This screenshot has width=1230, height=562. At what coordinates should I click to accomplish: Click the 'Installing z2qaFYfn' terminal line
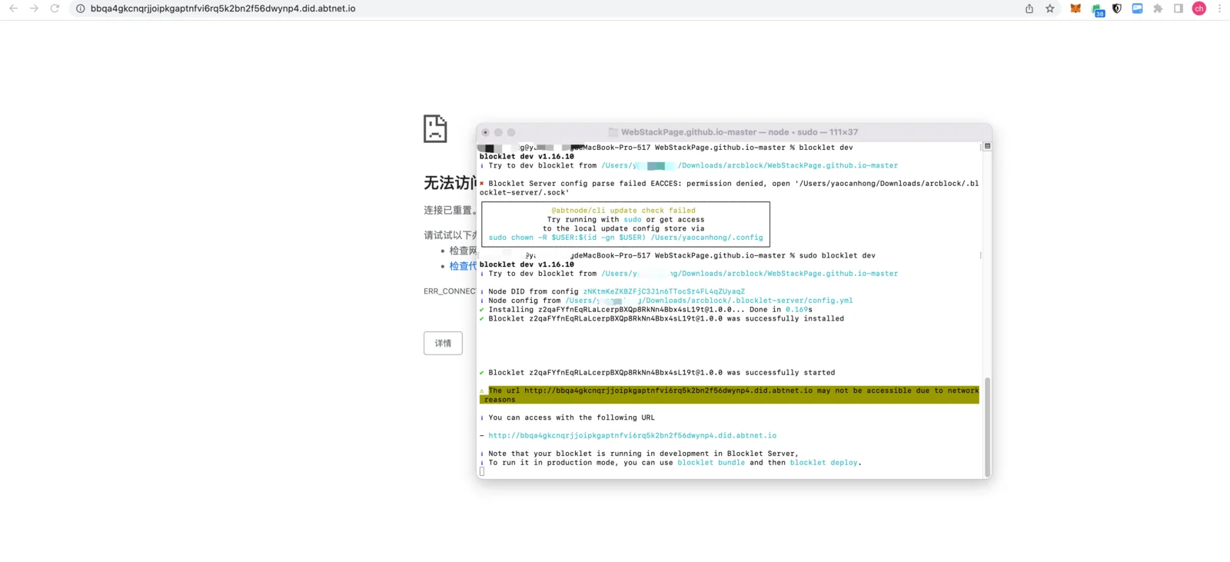[x=646, y=310]
